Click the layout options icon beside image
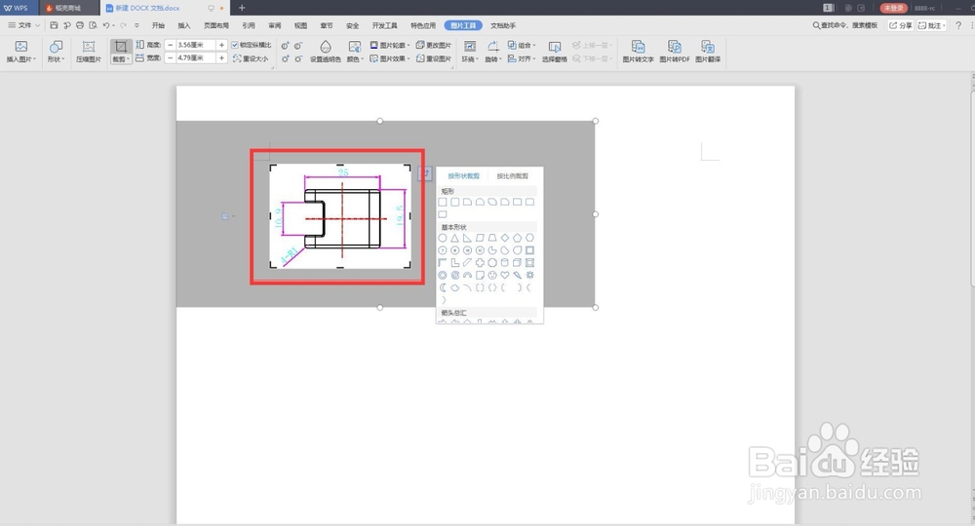Viewport: 975px width, 526px height. click(x=425, y=174)
